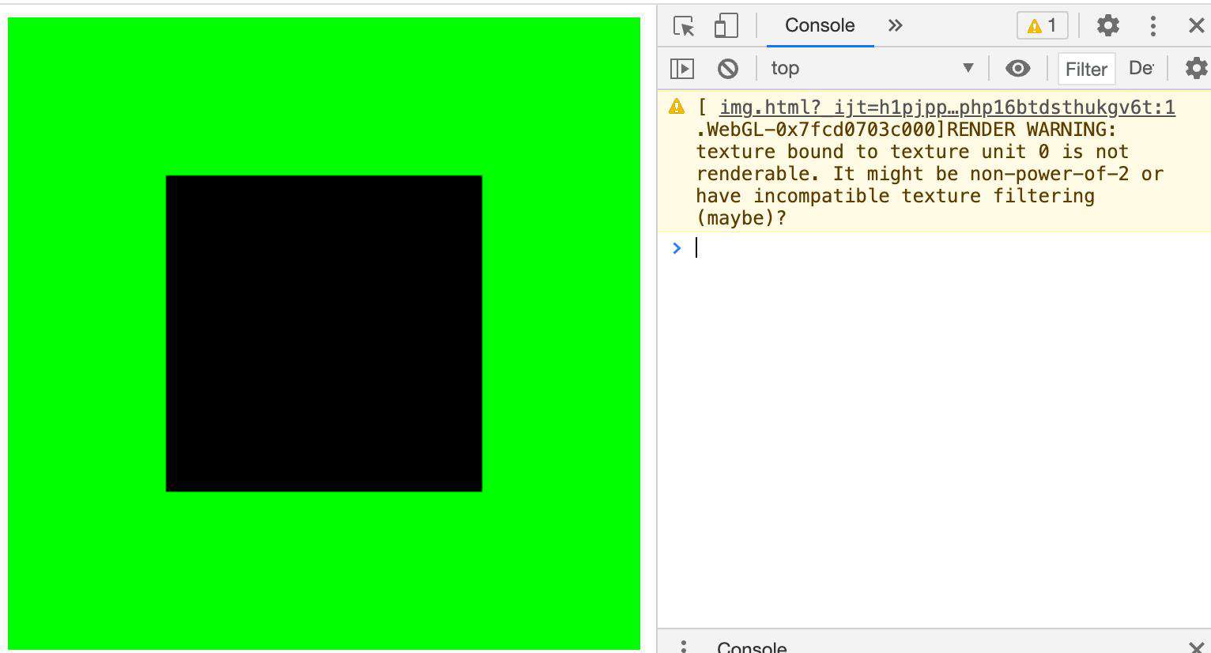Open the warnings count badge
Screen dimensions: 1211x653
(x=1042, y=25)
